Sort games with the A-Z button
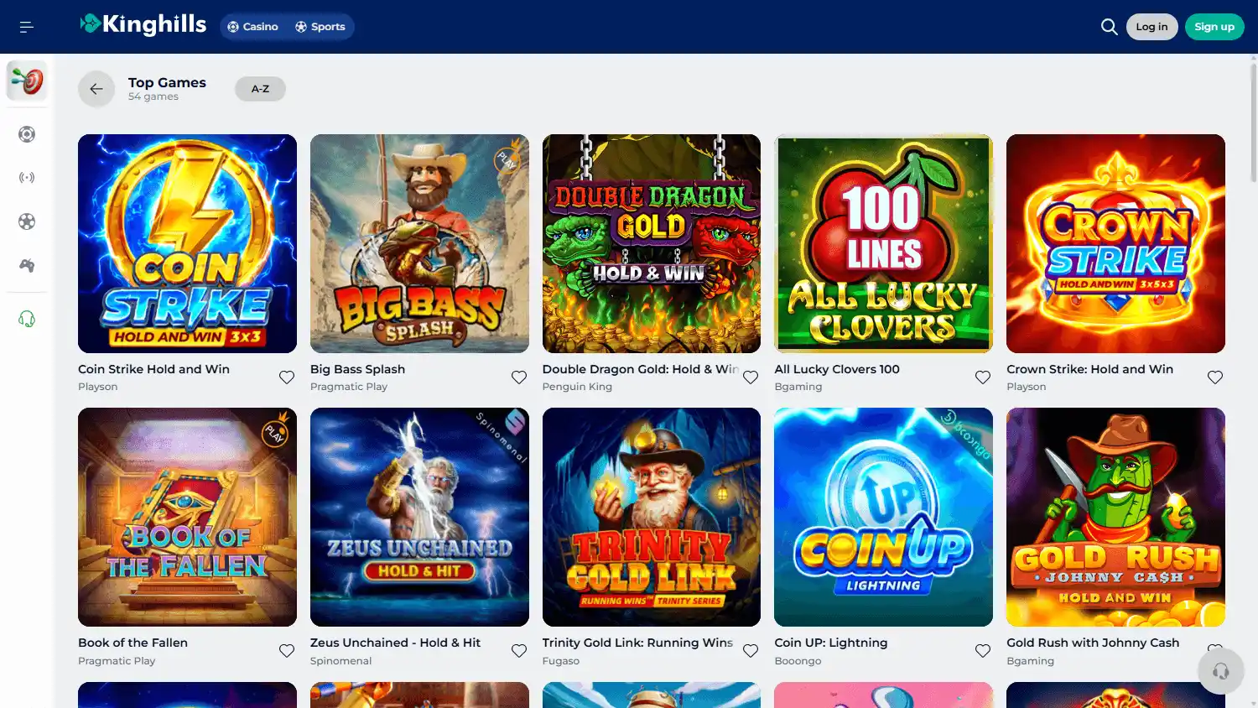The width and height of the screenshot is (1258, 708). [x=260, y=89]
